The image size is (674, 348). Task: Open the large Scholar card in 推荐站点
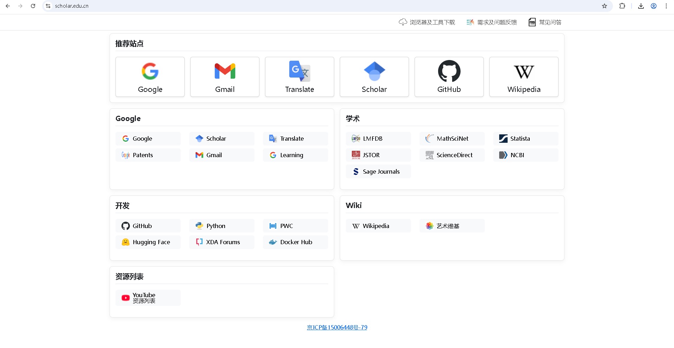tap(374, 77)
